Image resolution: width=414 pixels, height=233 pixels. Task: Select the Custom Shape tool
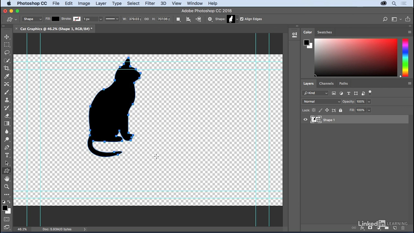coord(7,171)
